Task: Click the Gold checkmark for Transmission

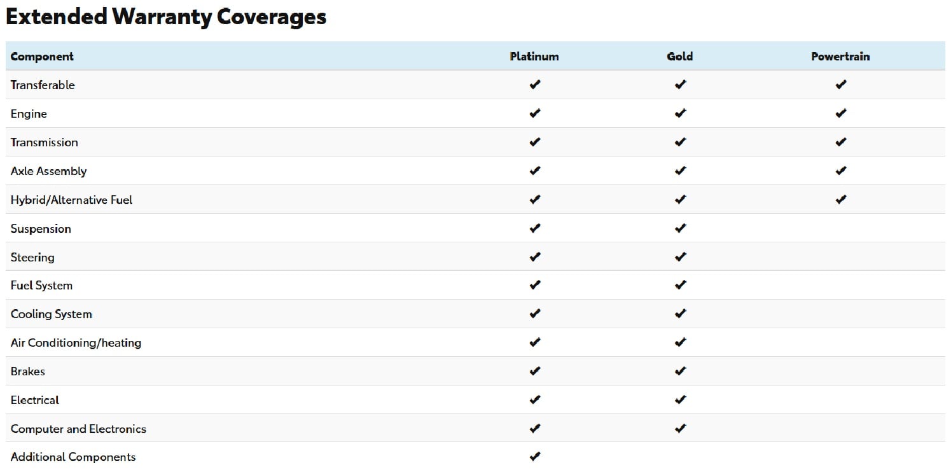Action: click(x=680, y=142)
